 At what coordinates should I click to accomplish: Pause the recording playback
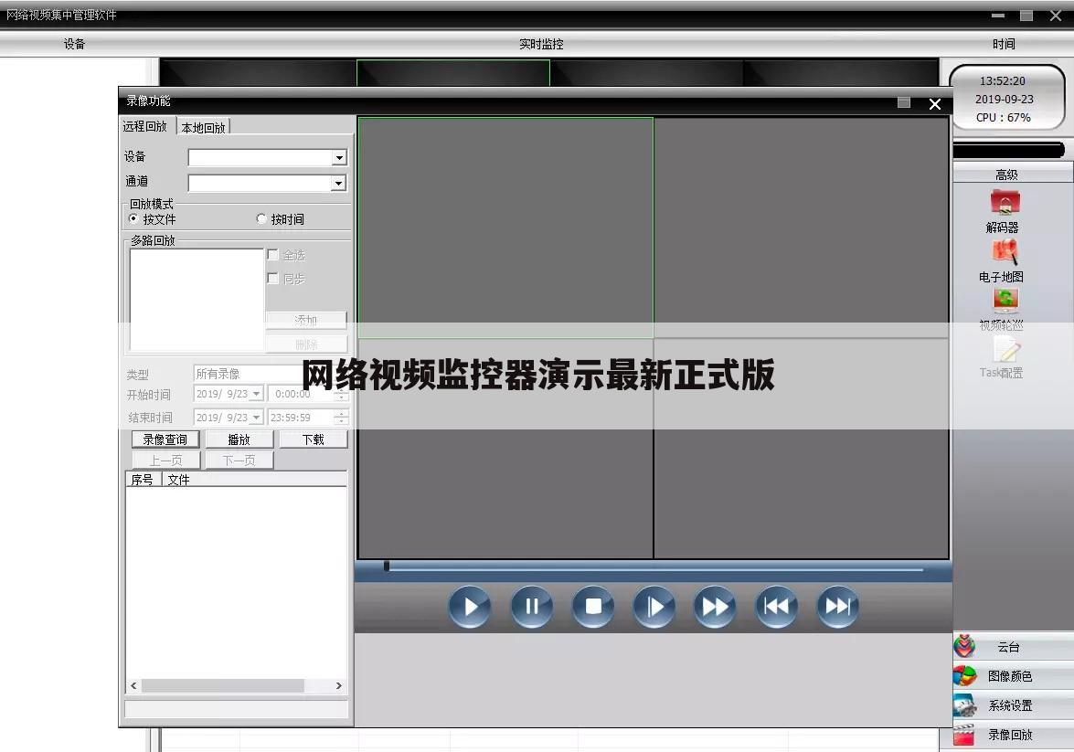click(x=532, y=606)
